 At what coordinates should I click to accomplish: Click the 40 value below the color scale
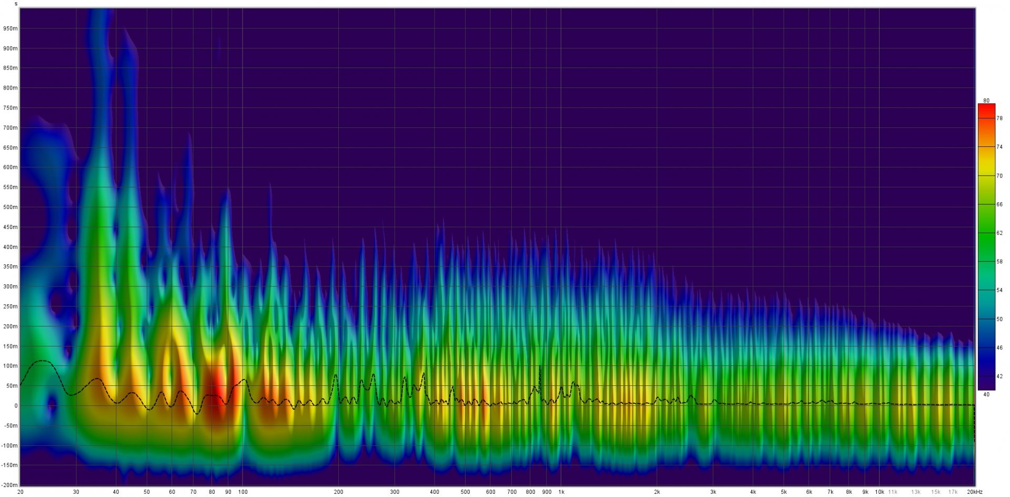coord(986,394)
